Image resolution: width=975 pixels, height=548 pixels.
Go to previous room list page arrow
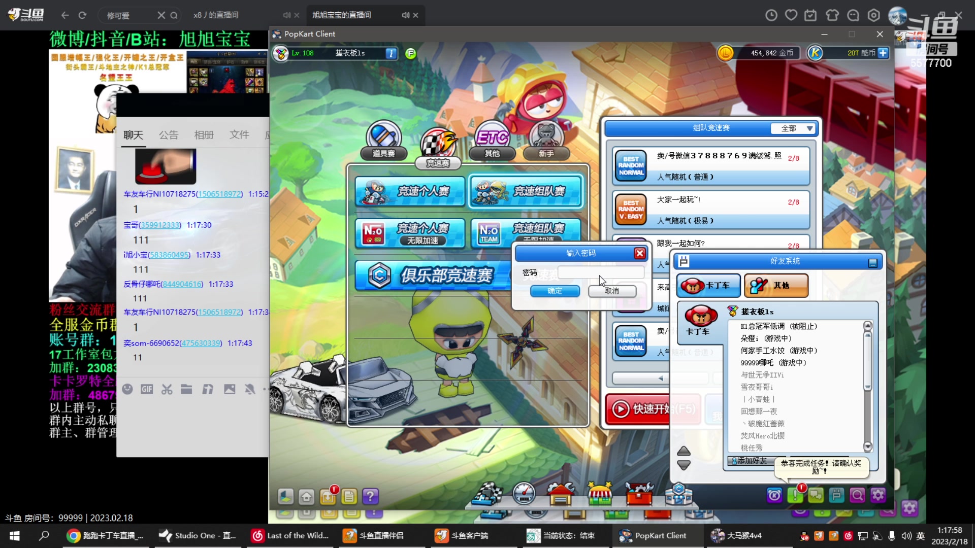tap(660, 378)
